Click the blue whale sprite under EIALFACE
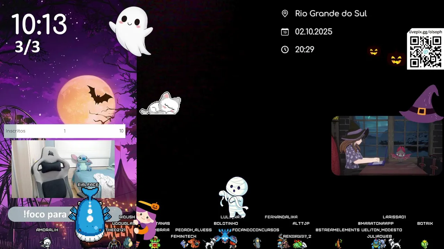Image resolution: width=444 pixels, height=249 pixels. pyautogui.click(x=89, y=215)
